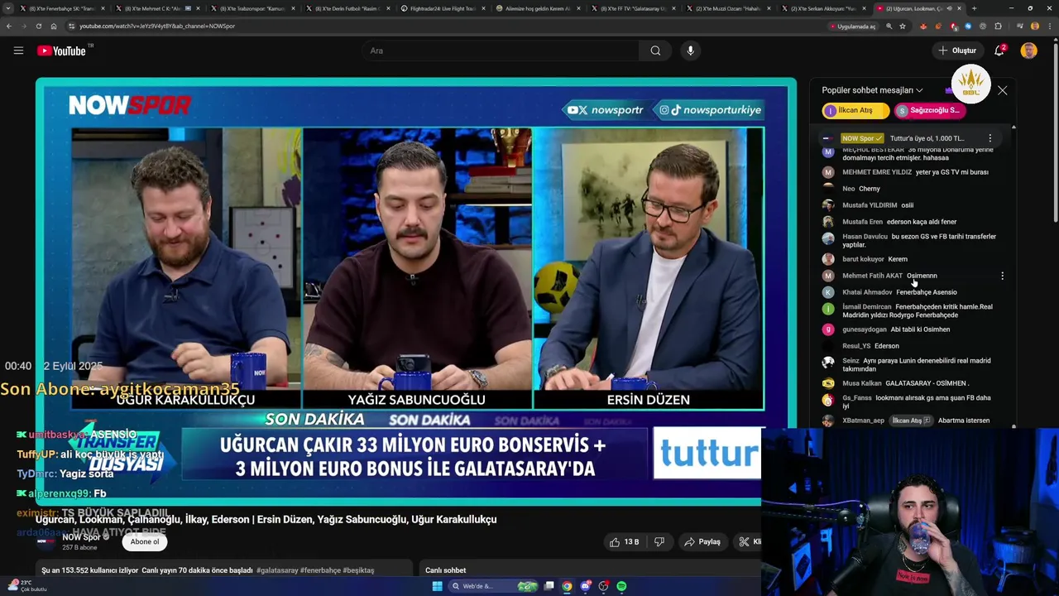Switch to Derin Futbol X tab
Image resolution: width=1059 pixels, height=596 pixels.
click(347, 8)
